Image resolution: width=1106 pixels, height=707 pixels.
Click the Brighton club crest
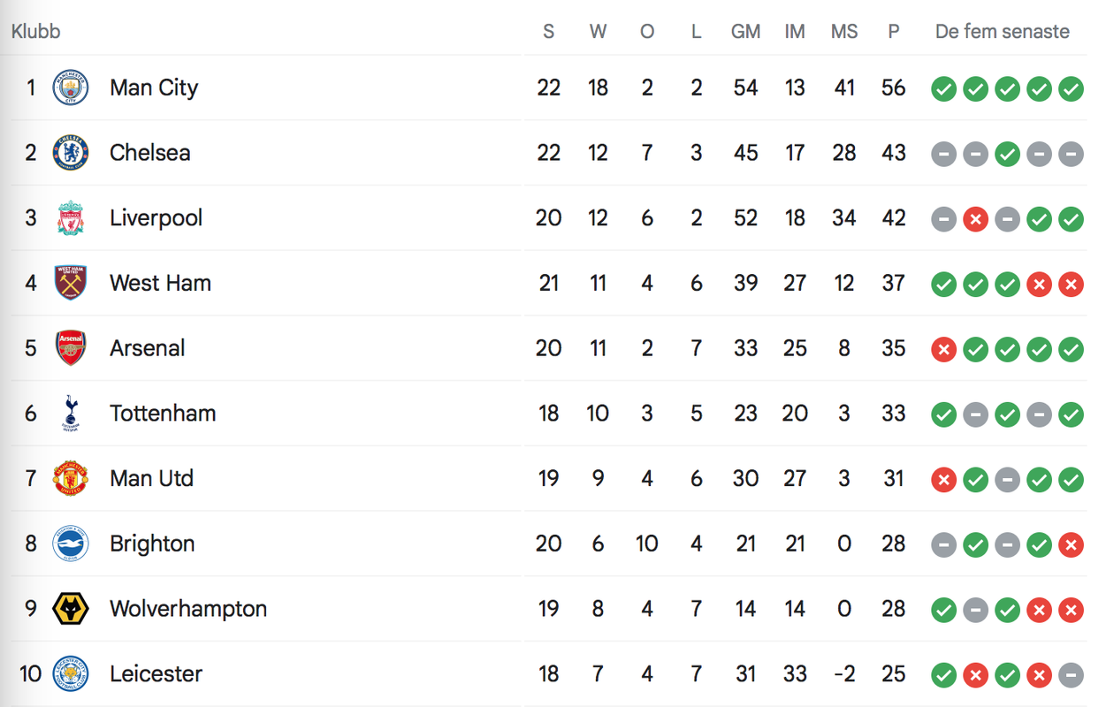[x=71, y=544]
